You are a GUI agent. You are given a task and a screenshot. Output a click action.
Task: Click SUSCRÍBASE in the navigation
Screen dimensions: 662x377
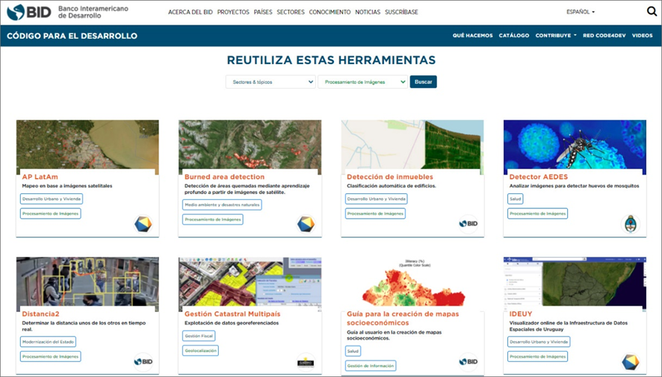click(401, 12)
